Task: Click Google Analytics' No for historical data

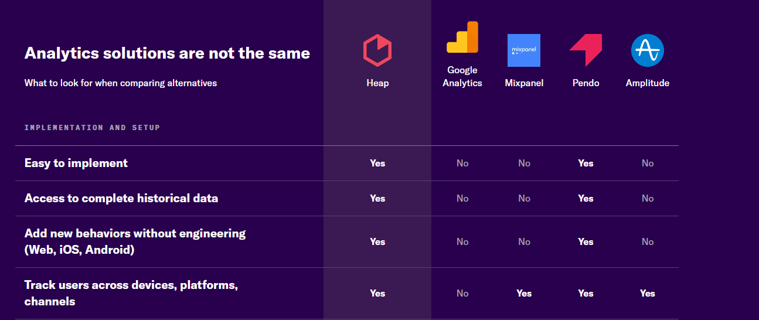Action: [x=462, y=199]
